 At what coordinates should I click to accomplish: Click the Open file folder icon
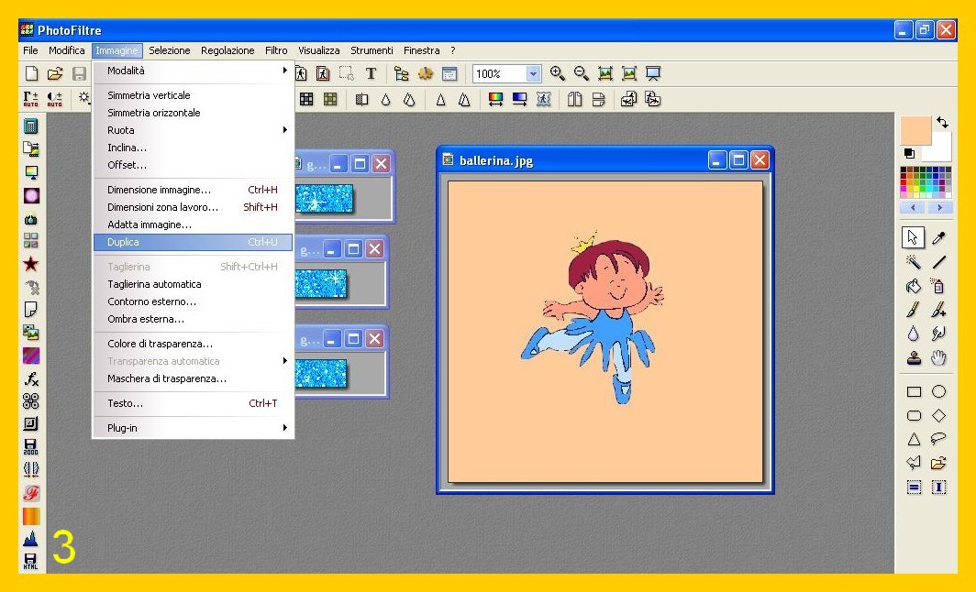point(55,74)
